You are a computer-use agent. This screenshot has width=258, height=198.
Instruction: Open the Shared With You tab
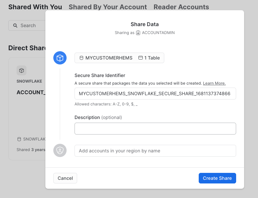tap(35, 7)
